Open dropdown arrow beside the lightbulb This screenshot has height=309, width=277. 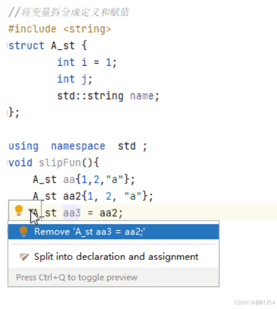point(31,211)
